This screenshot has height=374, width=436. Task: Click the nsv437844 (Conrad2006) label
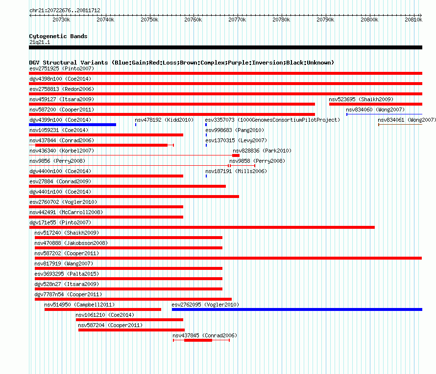click(62, 140)
